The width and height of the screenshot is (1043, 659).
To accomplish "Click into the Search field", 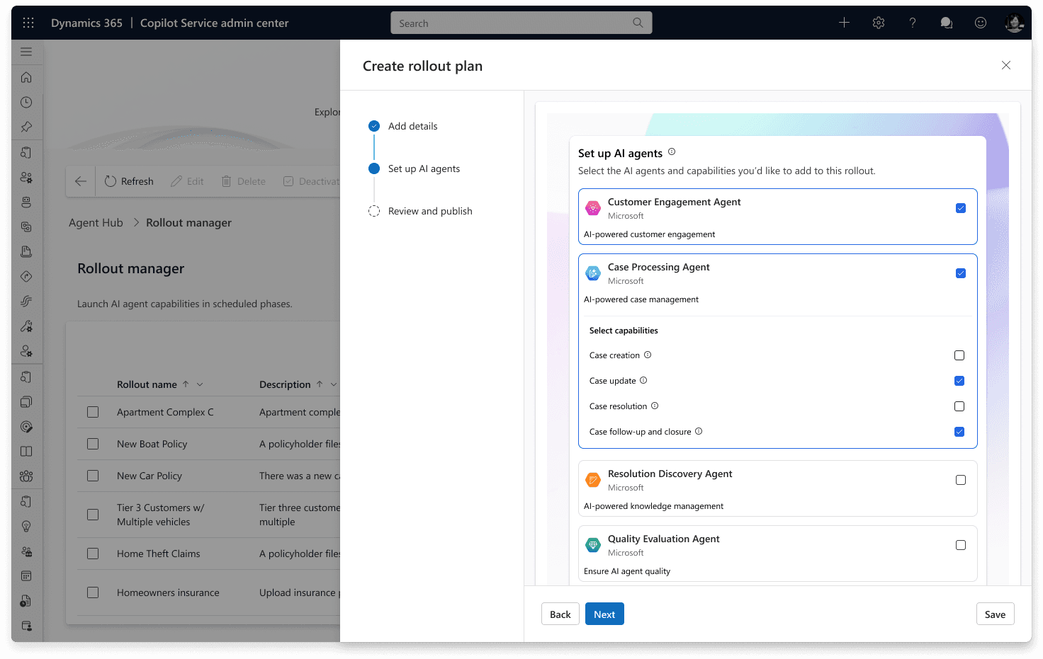I will (521, 23).
